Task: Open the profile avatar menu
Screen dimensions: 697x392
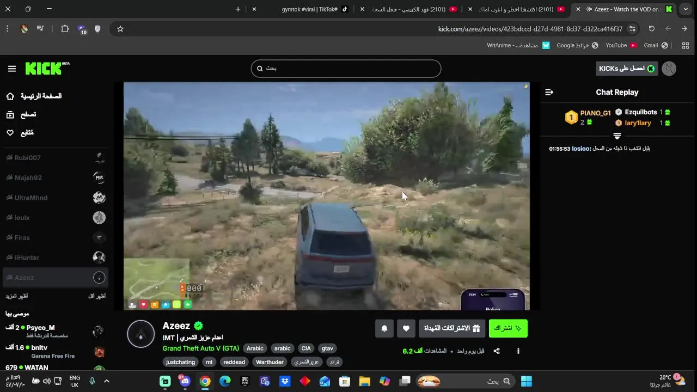Action: coord(669,69)
